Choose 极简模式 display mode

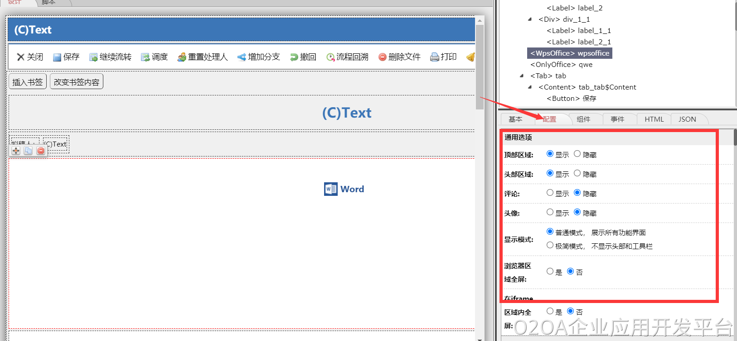point(550,245)
